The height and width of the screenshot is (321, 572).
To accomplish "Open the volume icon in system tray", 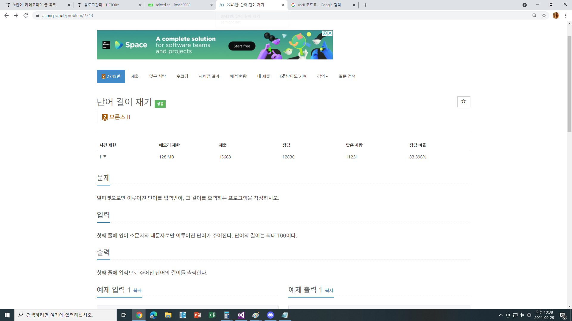I will pos(522,315).
